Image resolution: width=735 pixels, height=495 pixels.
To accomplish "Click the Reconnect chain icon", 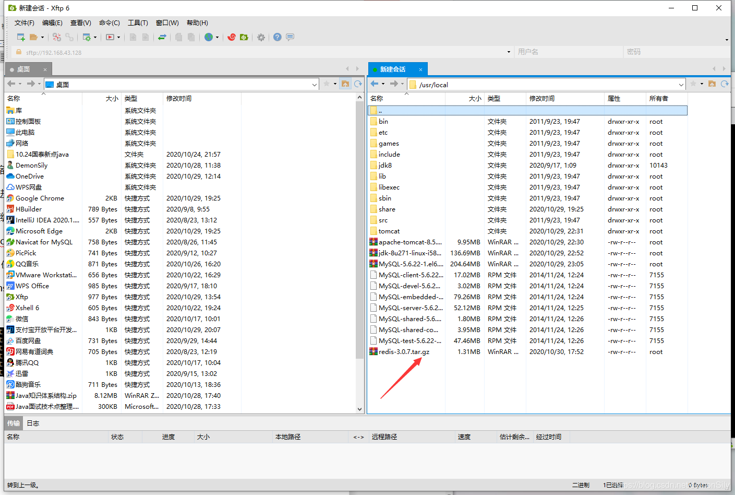I will [x=69, y=37].
